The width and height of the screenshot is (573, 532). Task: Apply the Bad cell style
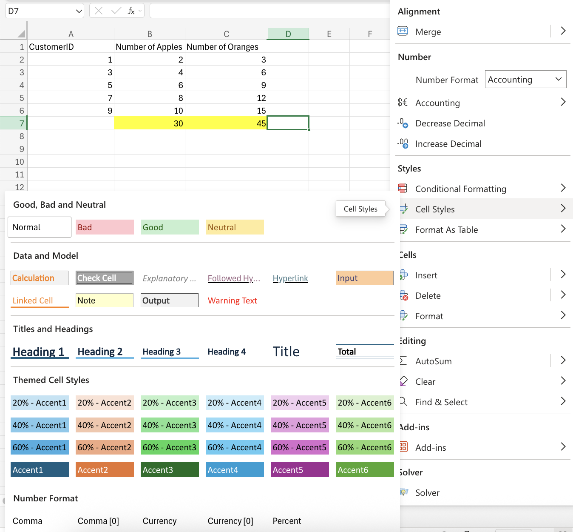point(105,227)
